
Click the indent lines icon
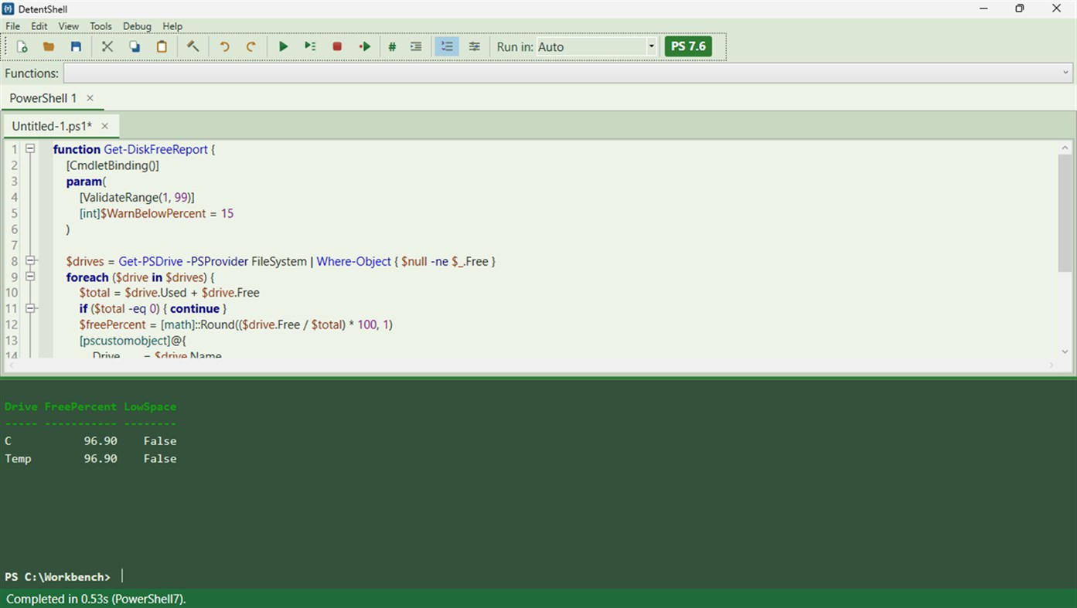[x=416, y=46]
